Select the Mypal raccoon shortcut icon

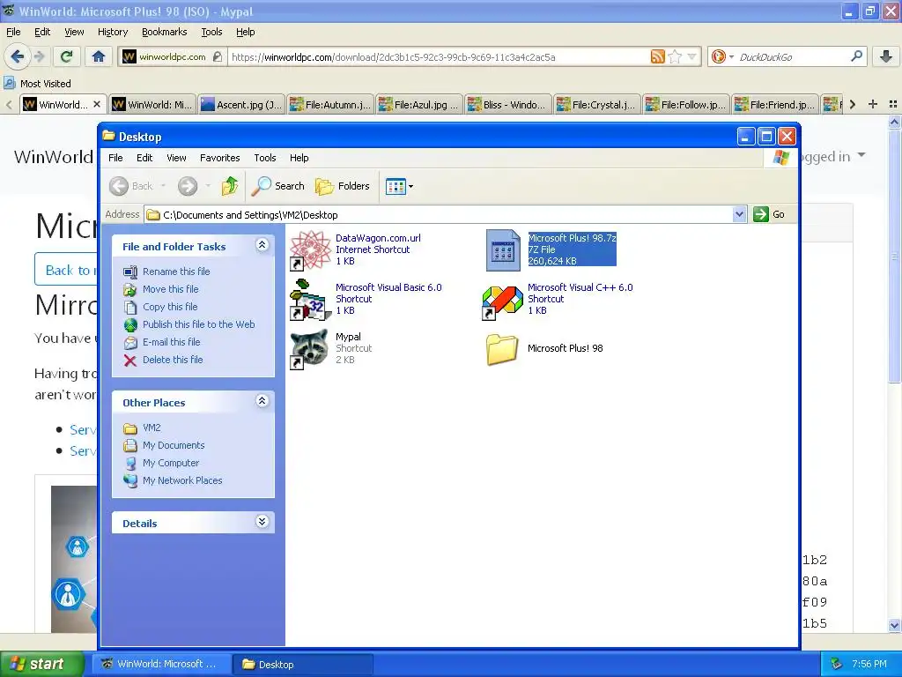pos(310,349)
